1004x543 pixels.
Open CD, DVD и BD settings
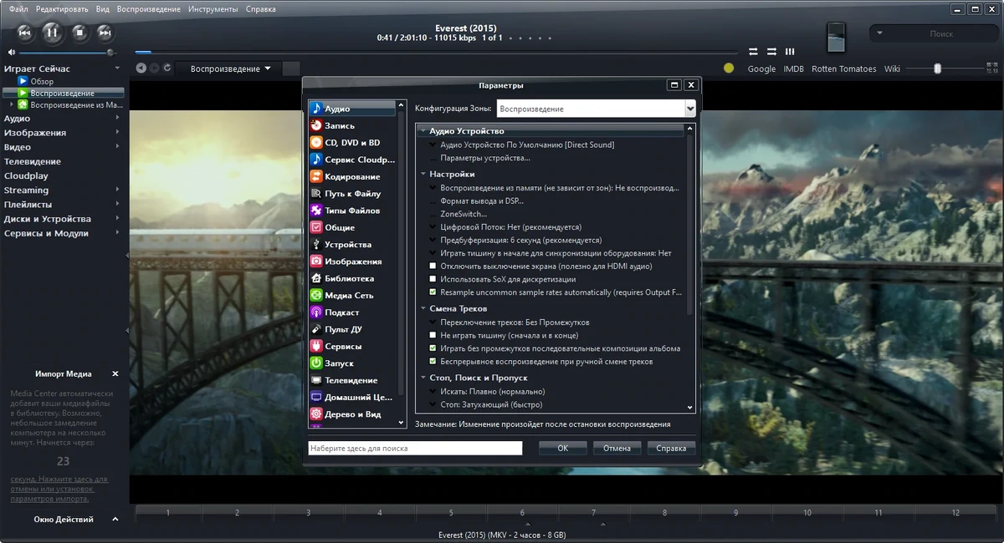pyautogui.click(x=352, y=143)
